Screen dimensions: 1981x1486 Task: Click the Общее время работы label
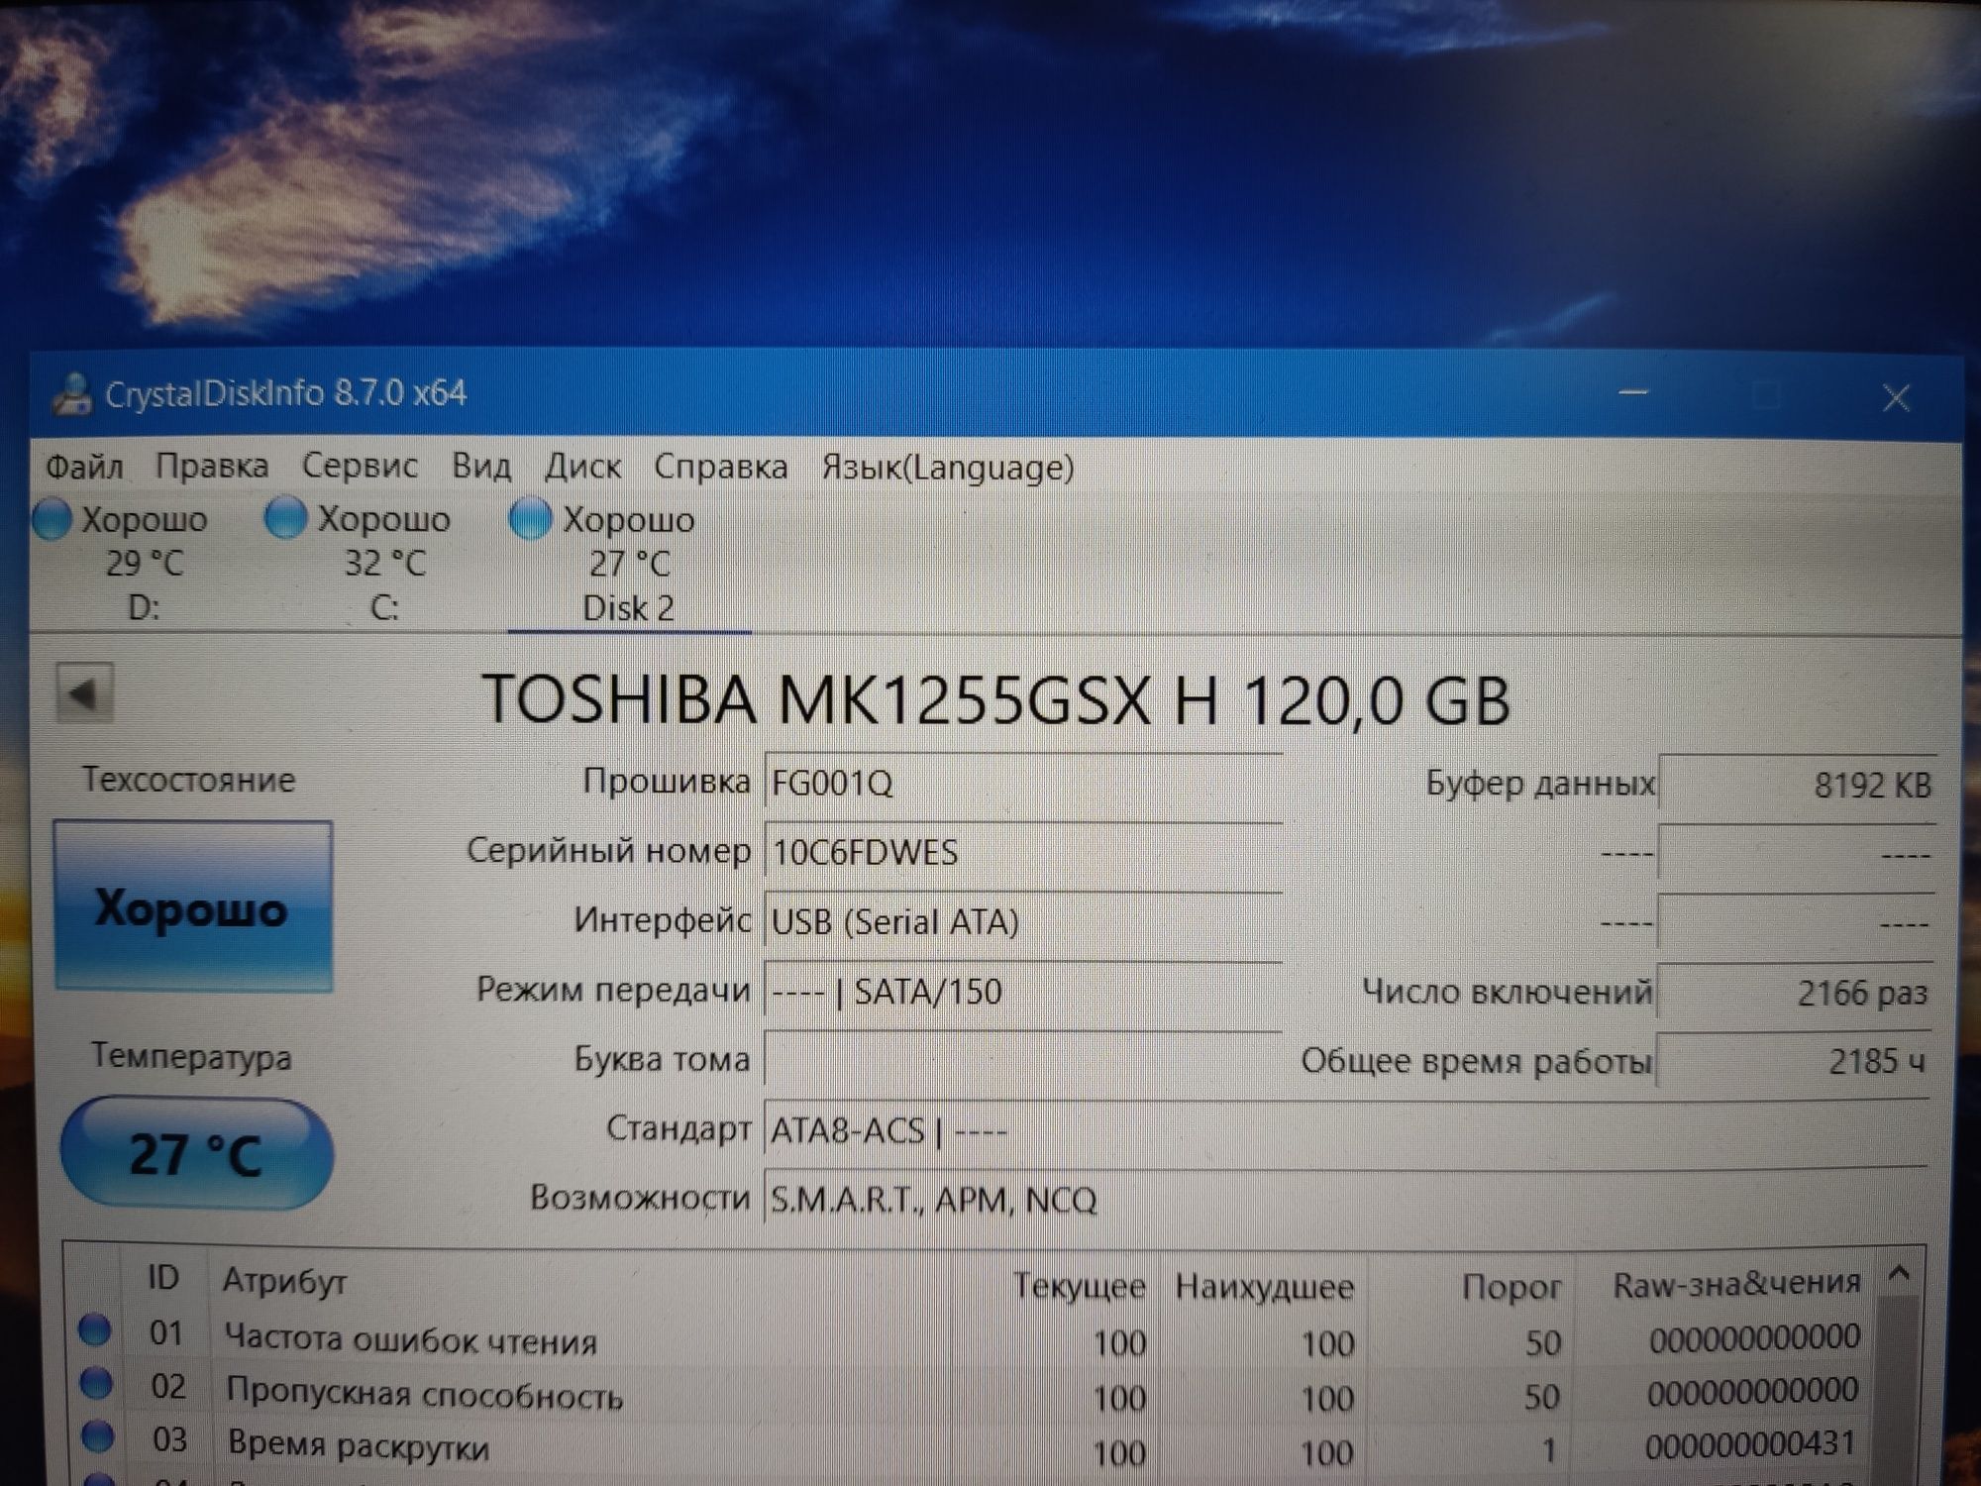pos(1476,1061)
